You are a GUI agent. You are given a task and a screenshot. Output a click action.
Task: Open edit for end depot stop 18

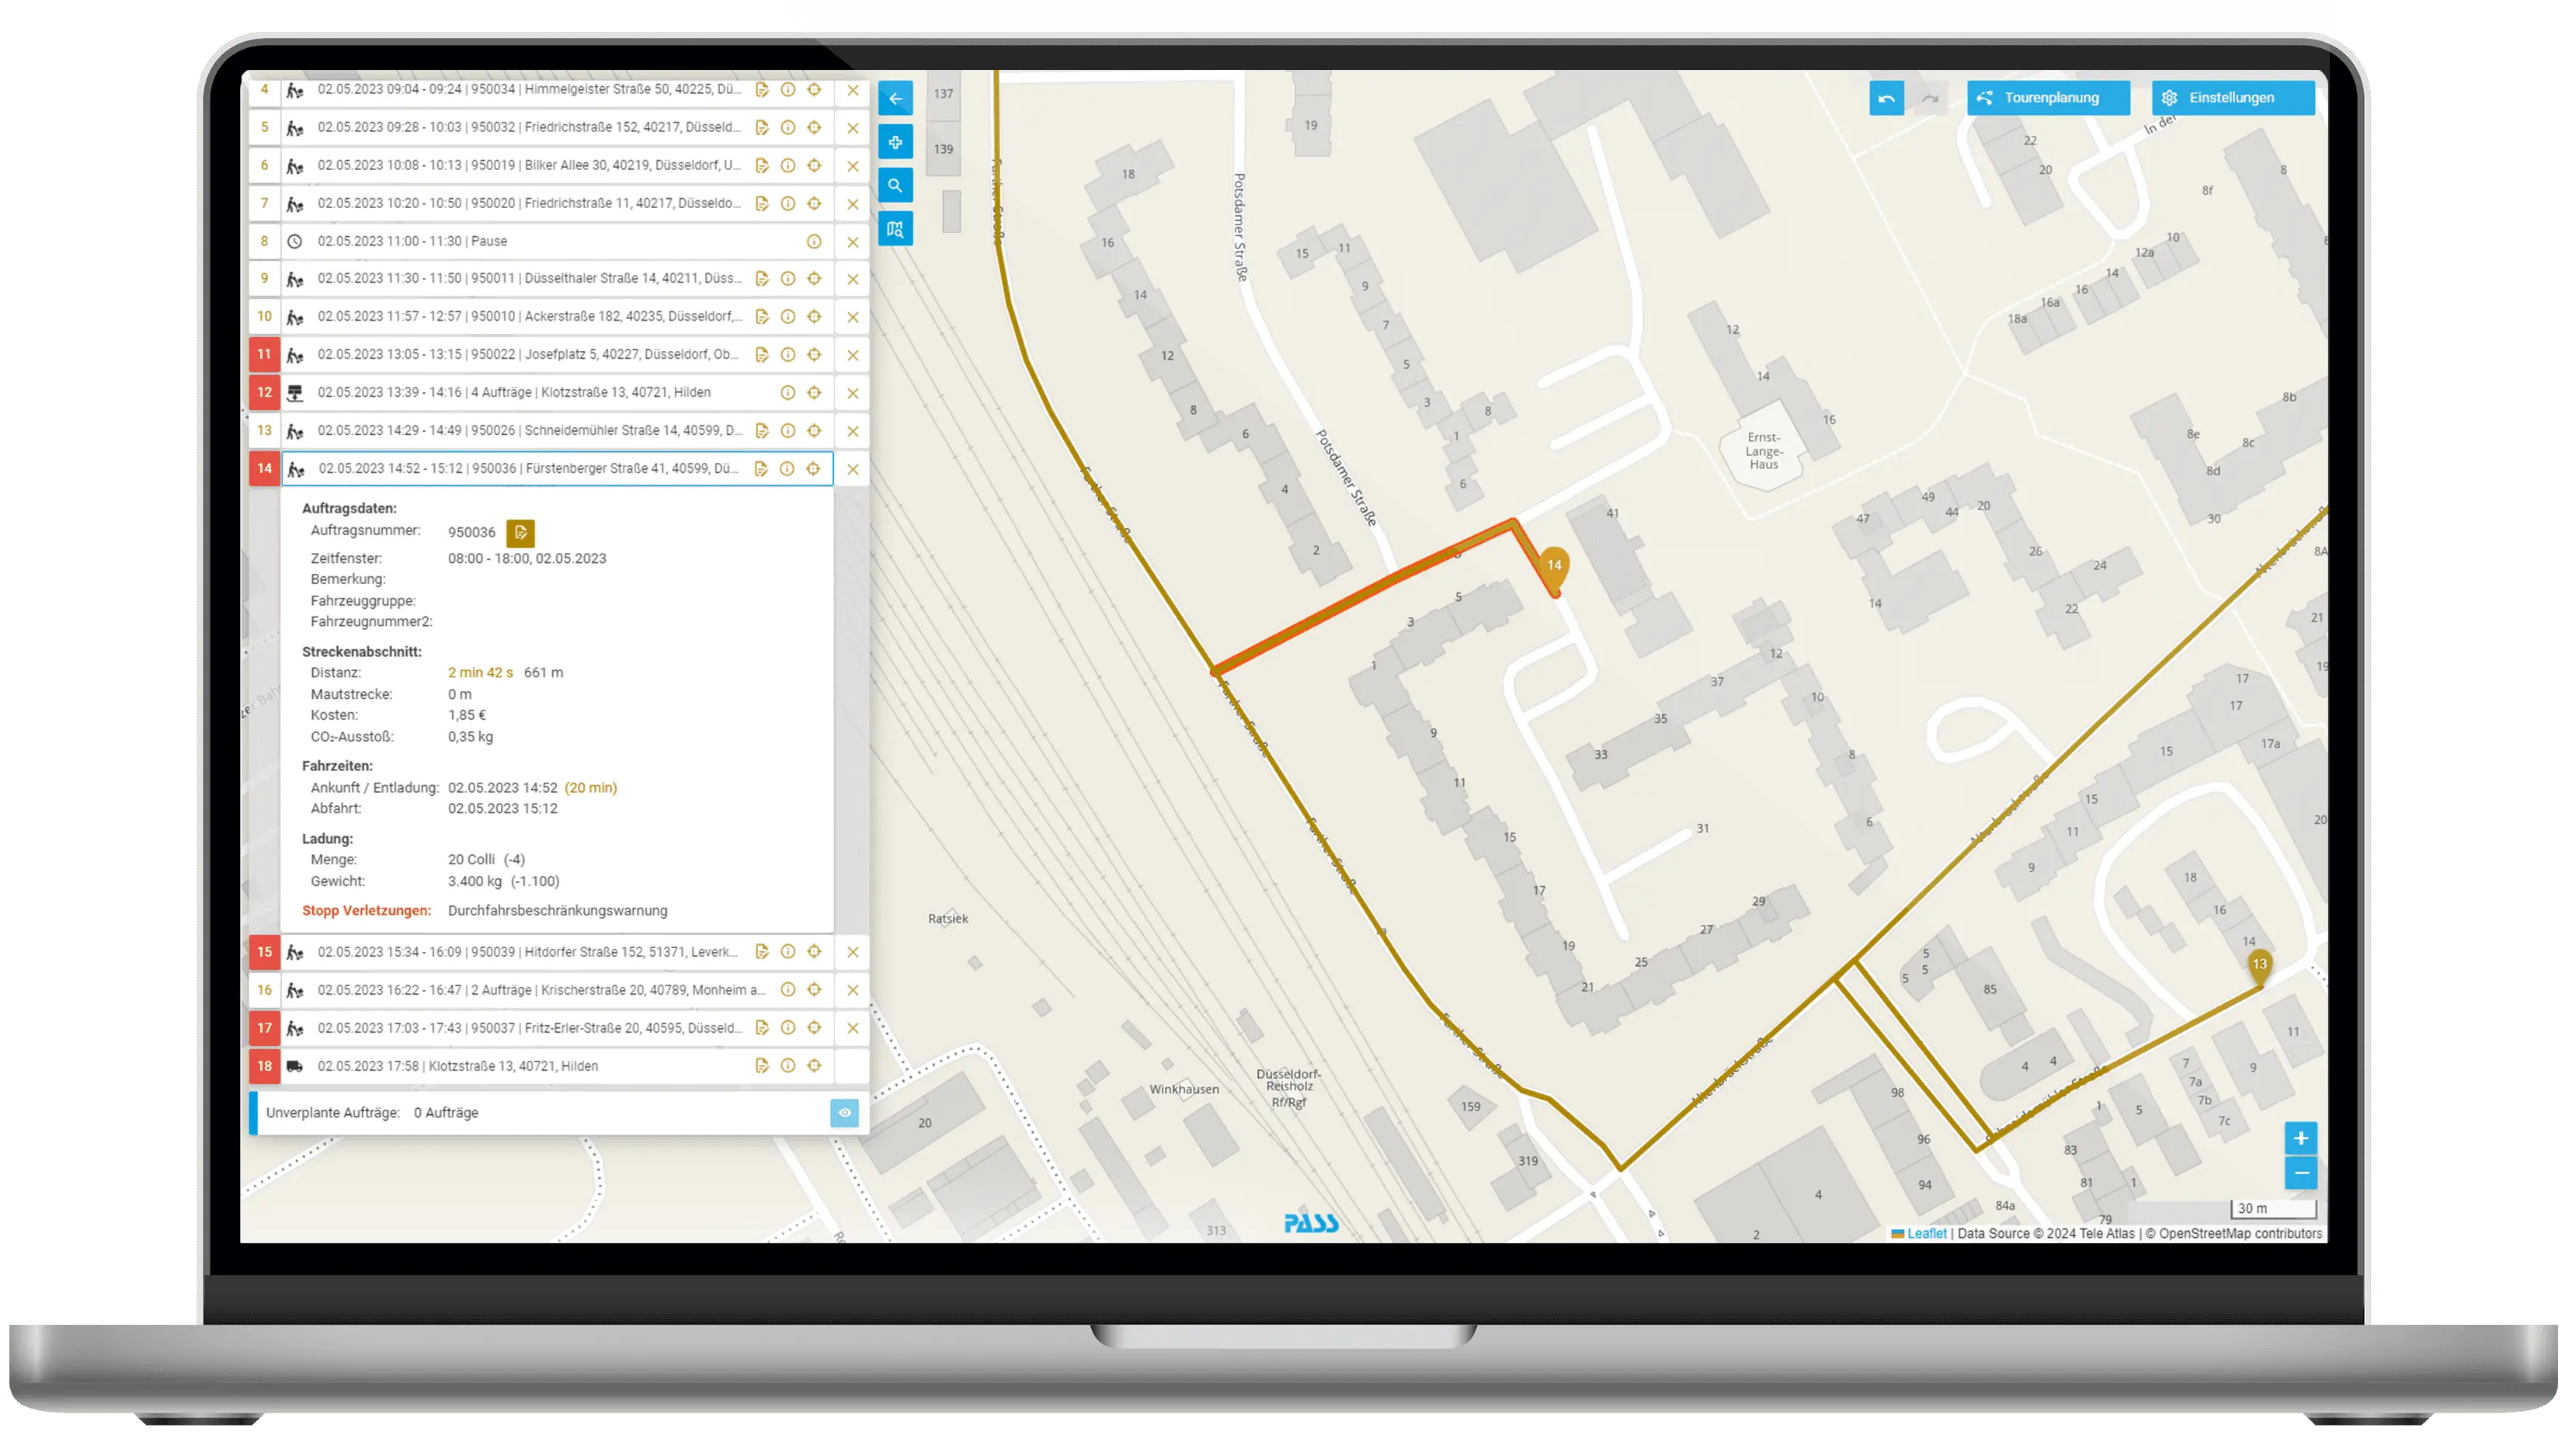tap(762, 1066)
